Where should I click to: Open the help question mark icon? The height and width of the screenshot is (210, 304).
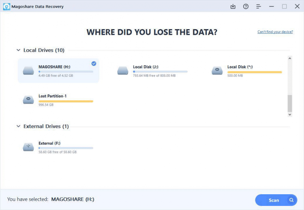pyautogui.click(x=246, y=6)
